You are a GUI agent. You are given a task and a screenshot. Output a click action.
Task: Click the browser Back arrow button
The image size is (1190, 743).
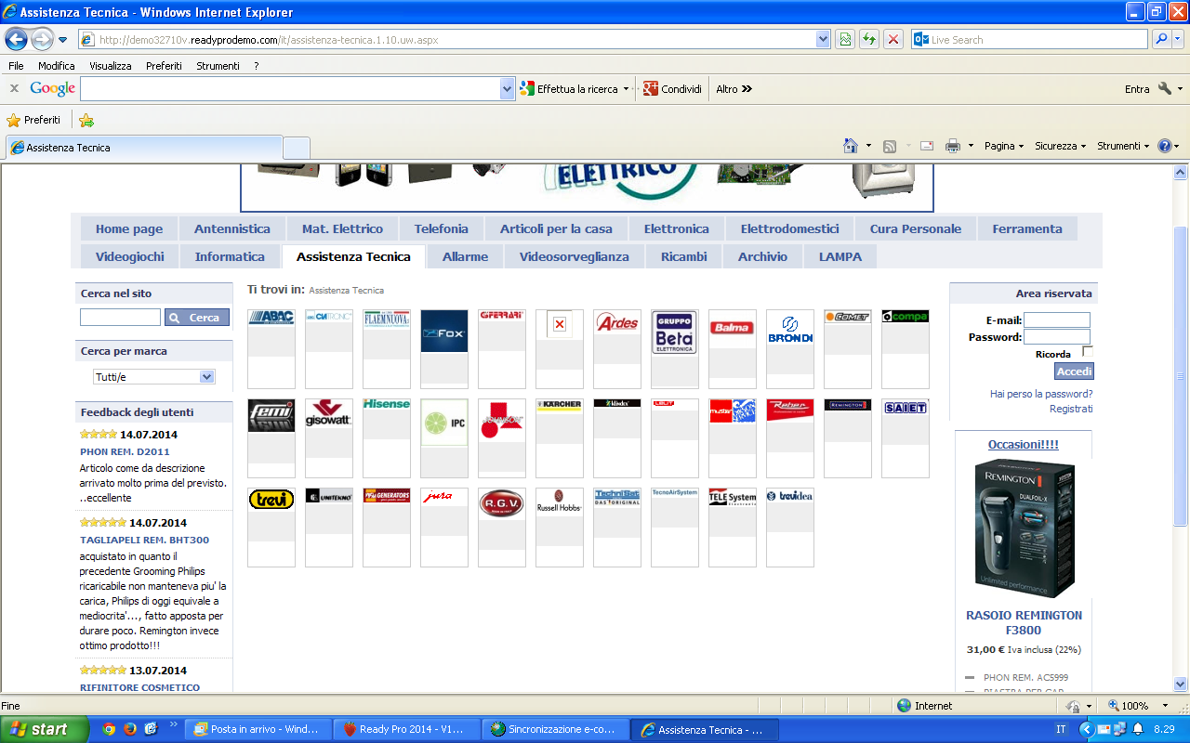pyautogui.click(x=16, y=39)
